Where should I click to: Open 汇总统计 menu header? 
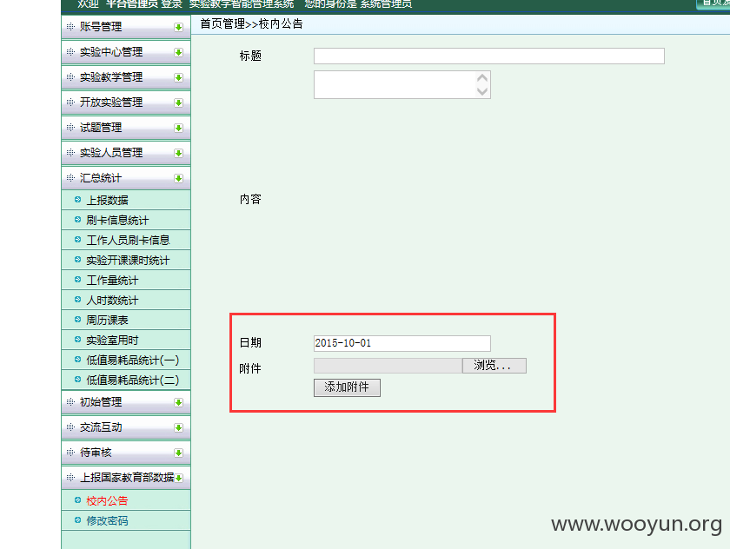click(x=126, y=178)
